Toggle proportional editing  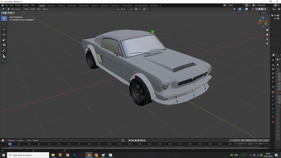click(144, 9)
